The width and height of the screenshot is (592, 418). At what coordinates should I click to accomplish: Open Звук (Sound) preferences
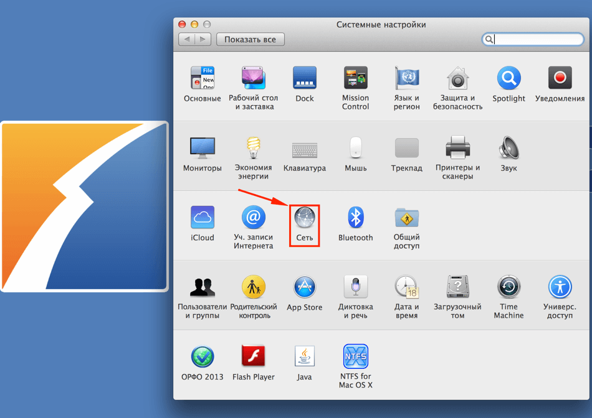tap(508, 149)
